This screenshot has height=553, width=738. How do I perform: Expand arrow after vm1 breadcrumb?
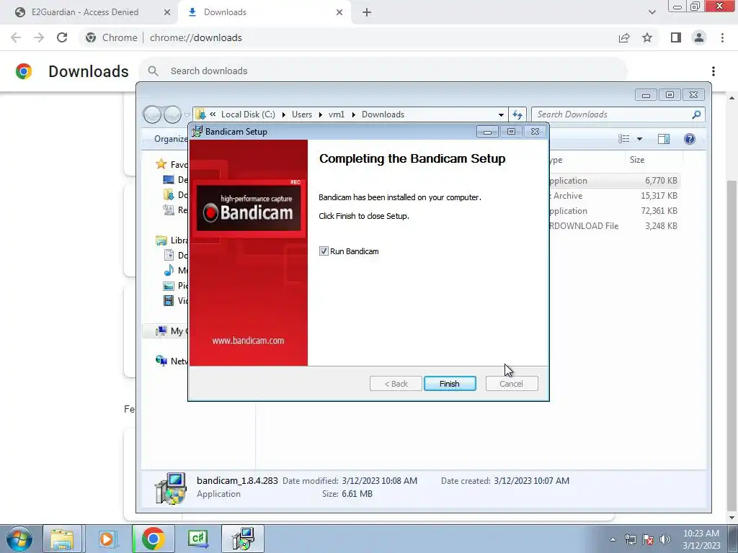coord(353,114)
